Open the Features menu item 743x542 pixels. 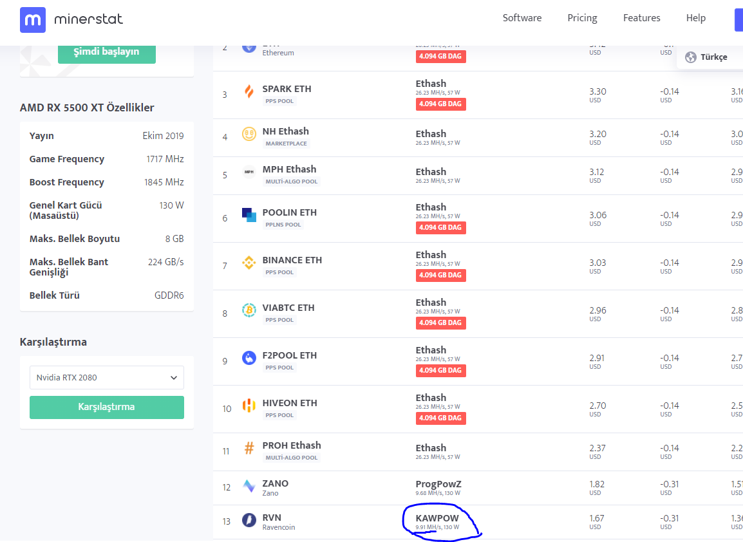point(641,18)
